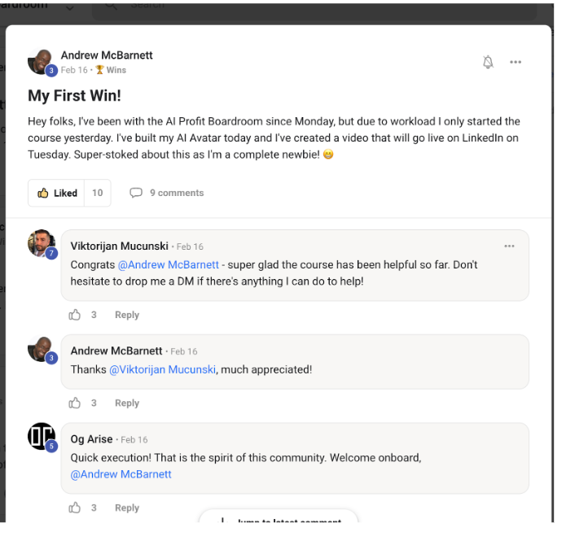Open Og Arise's name link

[91, 439]
